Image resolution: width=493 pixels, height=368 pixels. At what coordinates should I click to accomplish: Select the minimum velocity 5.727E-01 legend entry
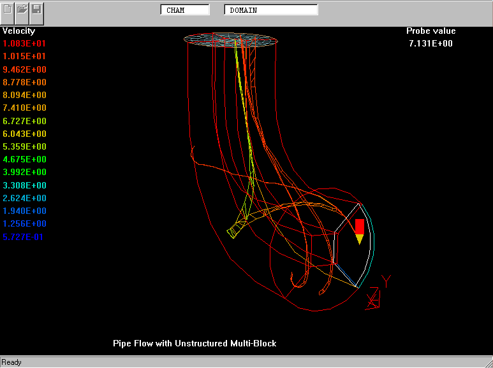(x=24, y=237)
